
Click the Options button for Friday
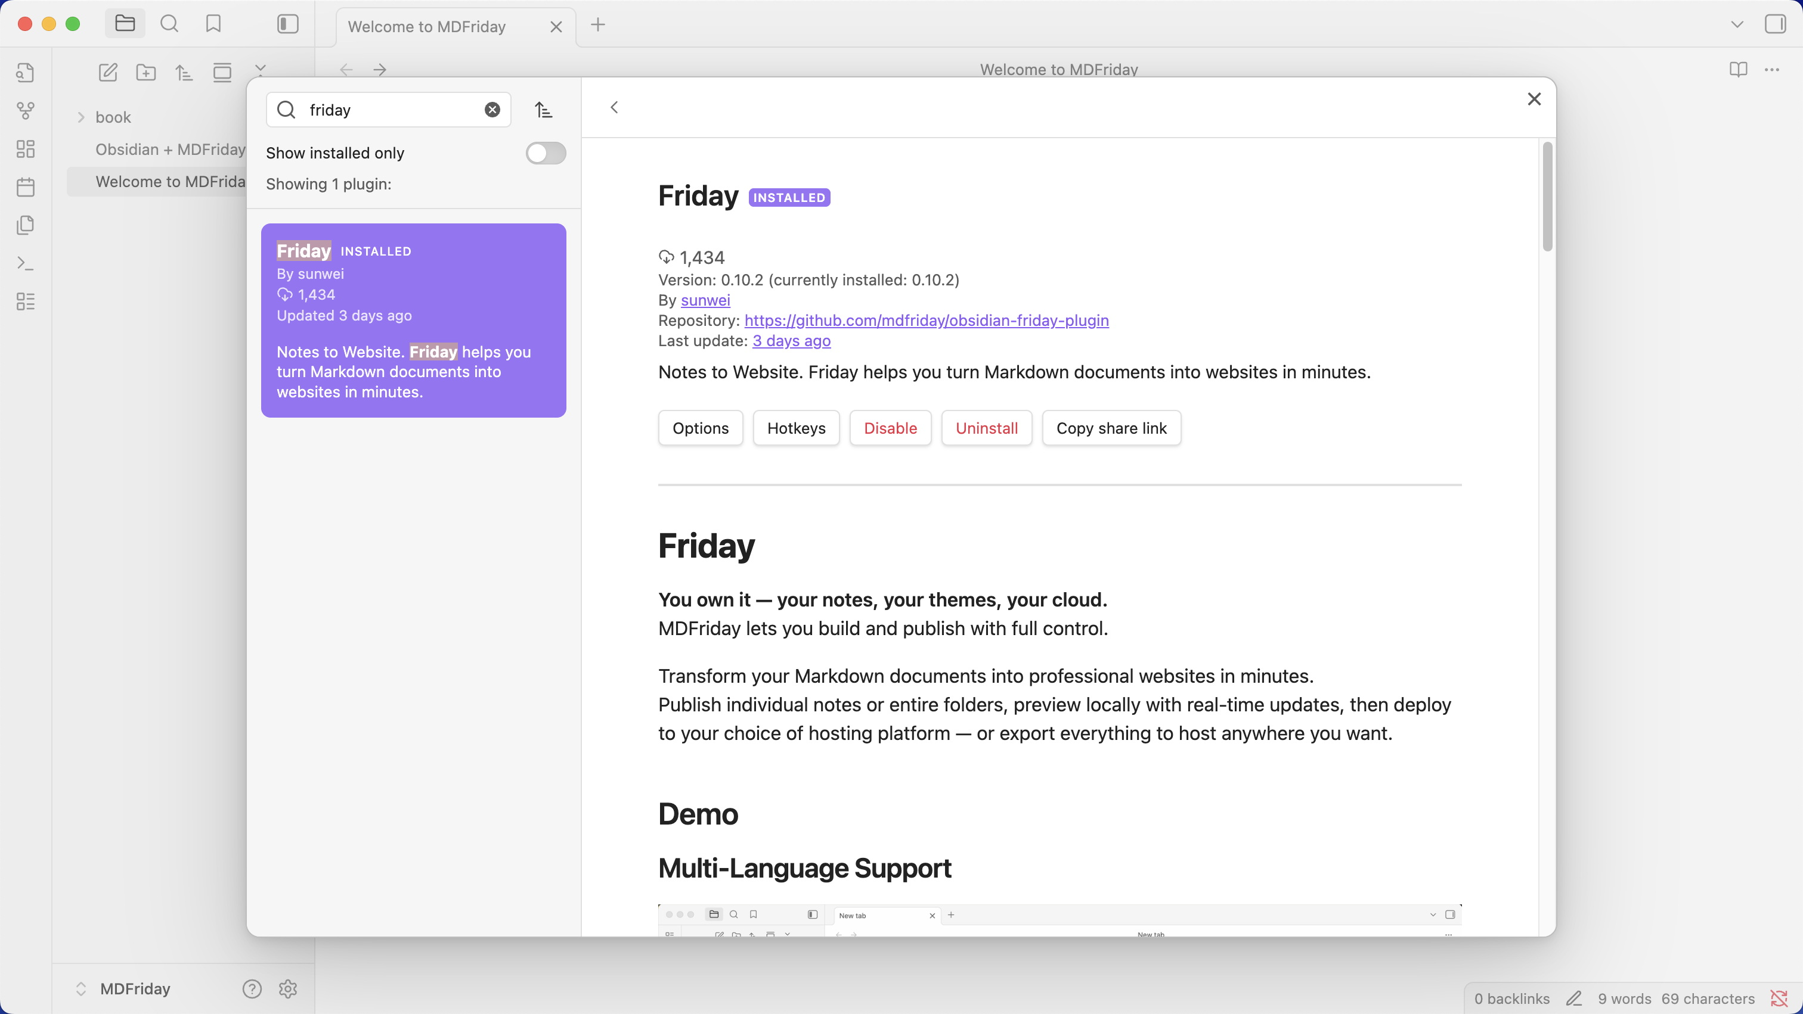pyautogui.click(x=701, y=428)
